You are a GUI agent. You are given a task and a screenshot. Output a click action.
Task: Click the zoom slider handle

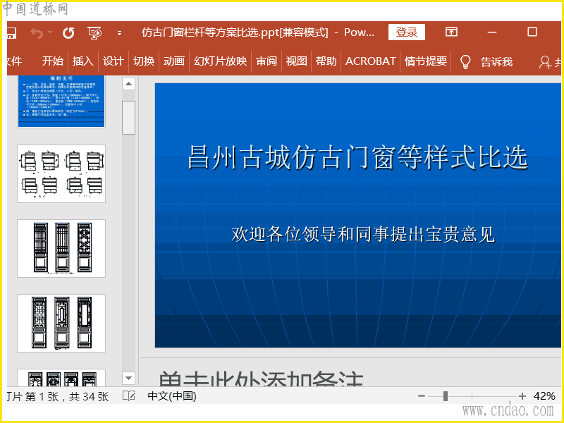tap(446, 396)
